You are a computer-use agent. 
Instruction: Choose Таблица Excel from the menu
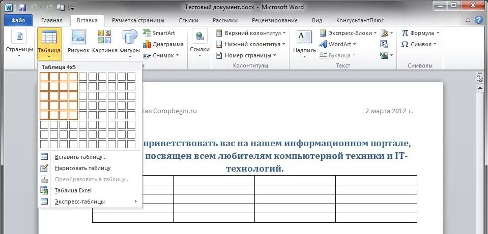[90, 190]
